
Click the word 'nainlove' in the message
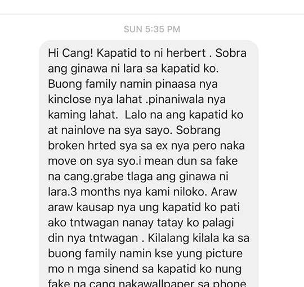83,130
